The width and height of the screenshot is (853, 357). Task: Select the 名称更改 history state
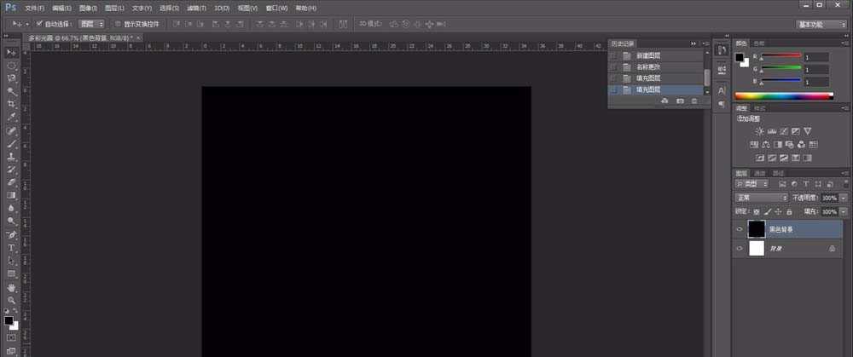648,66
